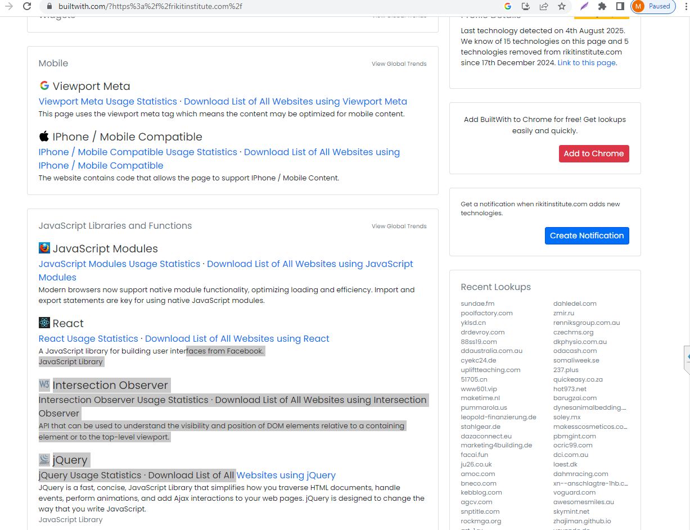
Task: Open recent lookup soley.mx
Action: (x=567, y=417)
